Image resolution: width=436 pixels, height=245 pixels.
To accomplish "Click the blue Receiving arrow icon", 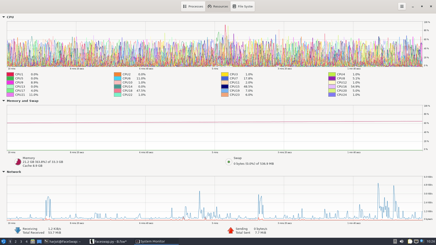I will (18, 230).
